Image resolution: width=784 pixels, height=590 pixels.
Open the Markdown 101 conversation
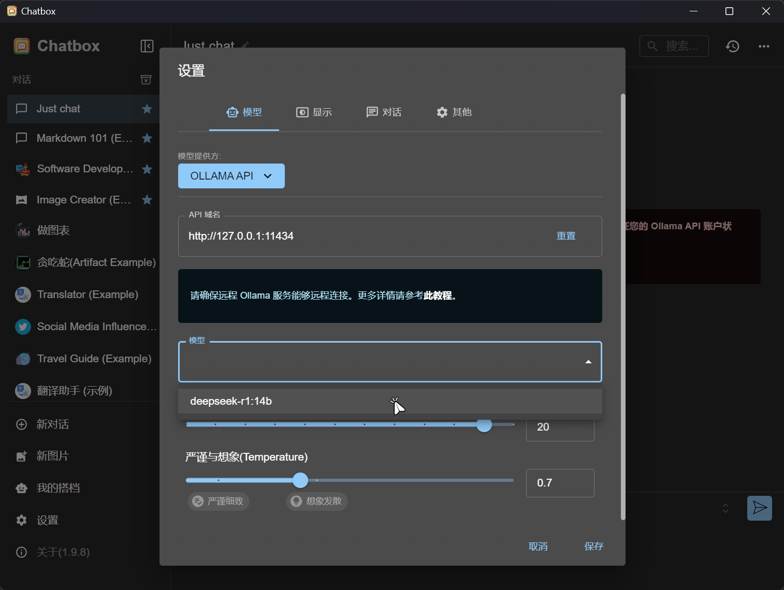coord(83,138)
